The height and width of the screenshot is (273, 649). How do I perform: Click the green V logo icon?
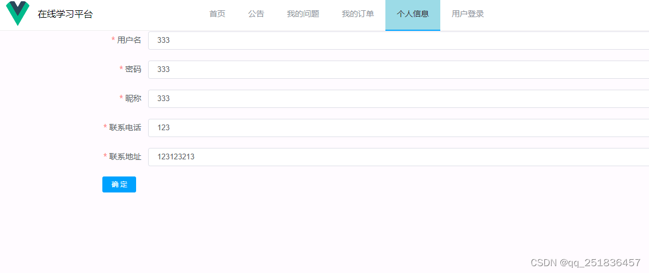(17, 13)
